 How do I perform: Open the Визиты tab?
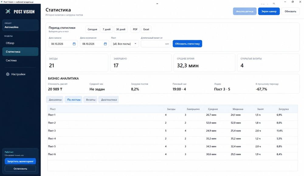[91, 100]
